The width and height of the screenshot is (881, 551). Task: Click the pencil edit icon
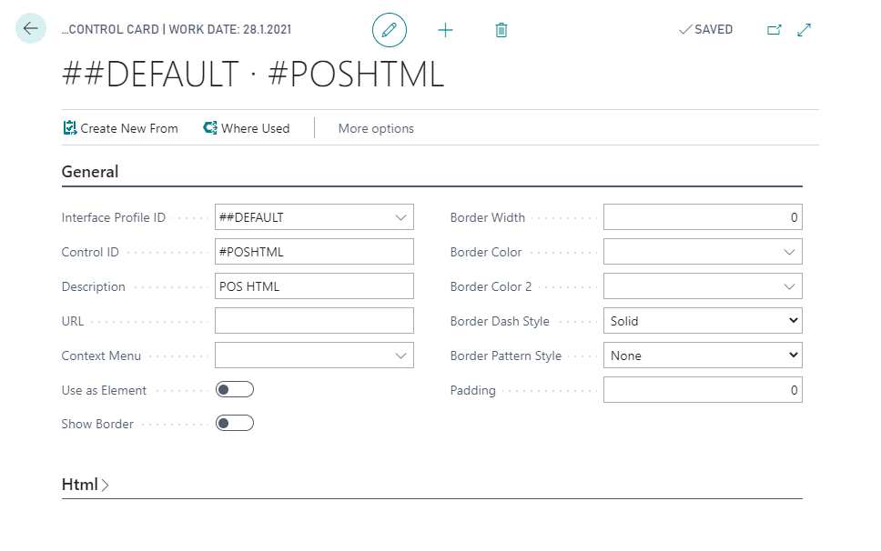pyautogui.click(x=390, y=30)
